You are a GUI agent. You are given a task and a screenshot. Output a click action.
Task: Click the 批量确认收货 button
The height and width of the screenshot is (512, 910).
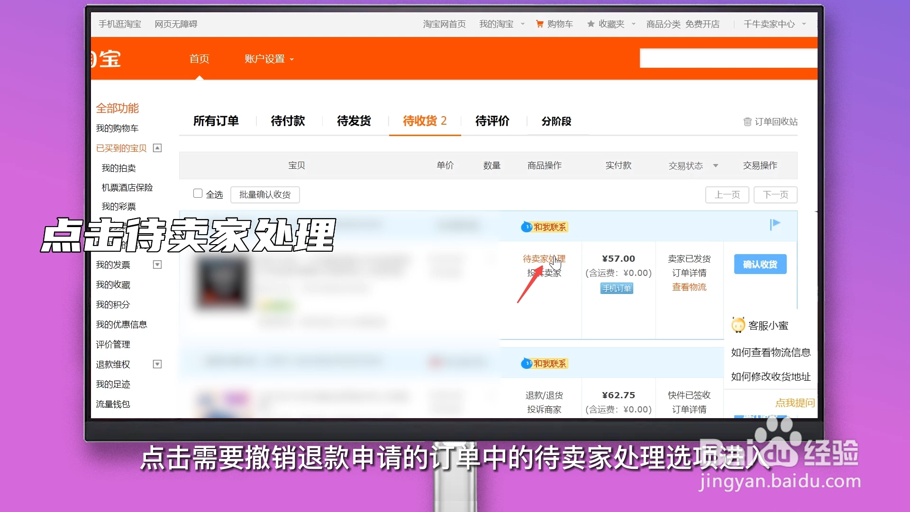click(x=265, y=195)
